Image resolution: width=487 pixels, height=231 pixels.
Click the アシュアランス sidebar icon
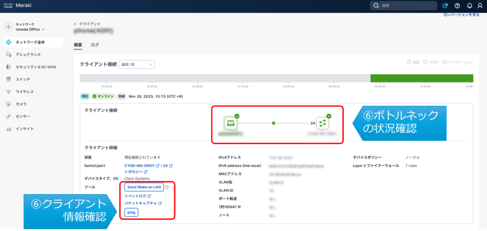pos(9,55)
